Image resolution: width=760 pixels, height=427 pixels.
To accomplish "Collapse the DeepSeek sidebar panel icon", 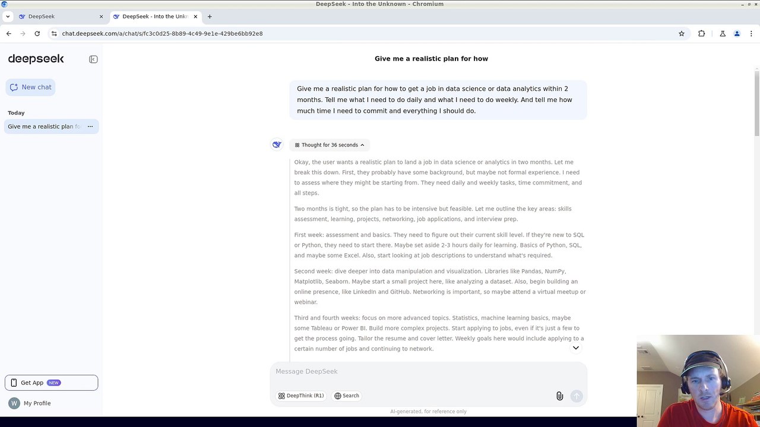I will [93, 59].
